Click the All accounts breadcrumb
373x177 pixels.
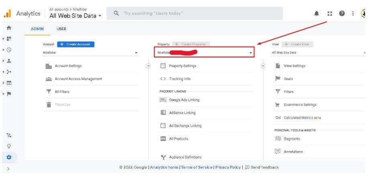[x=59, y=10]
